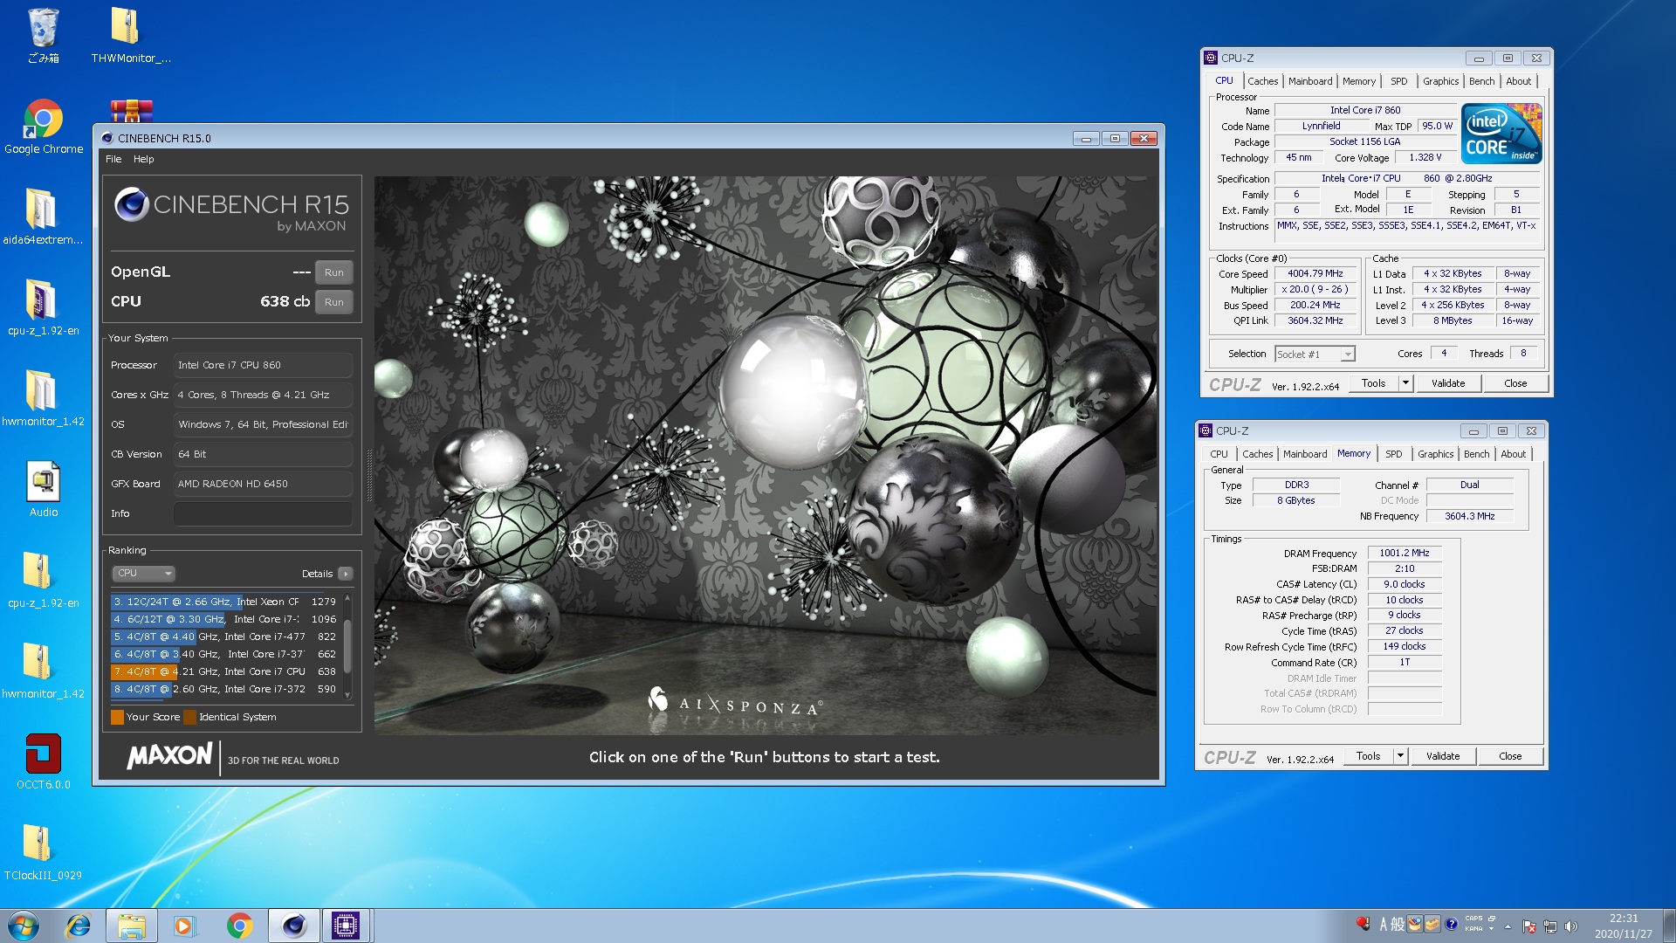Click the orange Your Score legend swatch
Image resolution: width=1676 pixels, height=943 pixels.
(x=117, y=718)
